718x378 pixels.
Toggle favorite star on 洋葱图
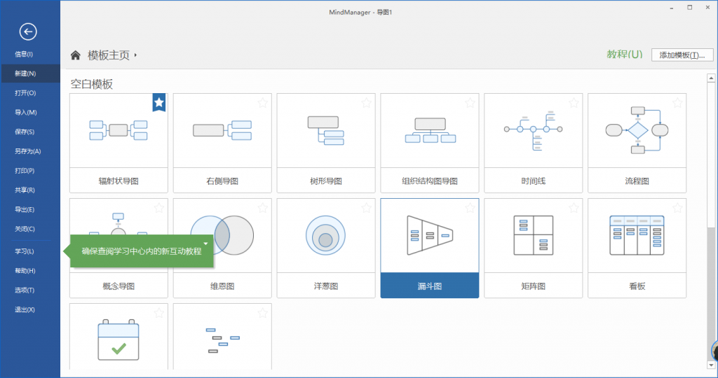point(366,208)
